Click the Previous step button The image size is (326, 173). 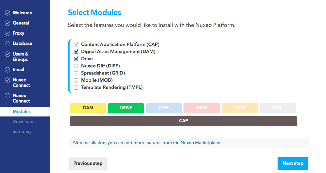pyautogui.click(x=88, y=163)
